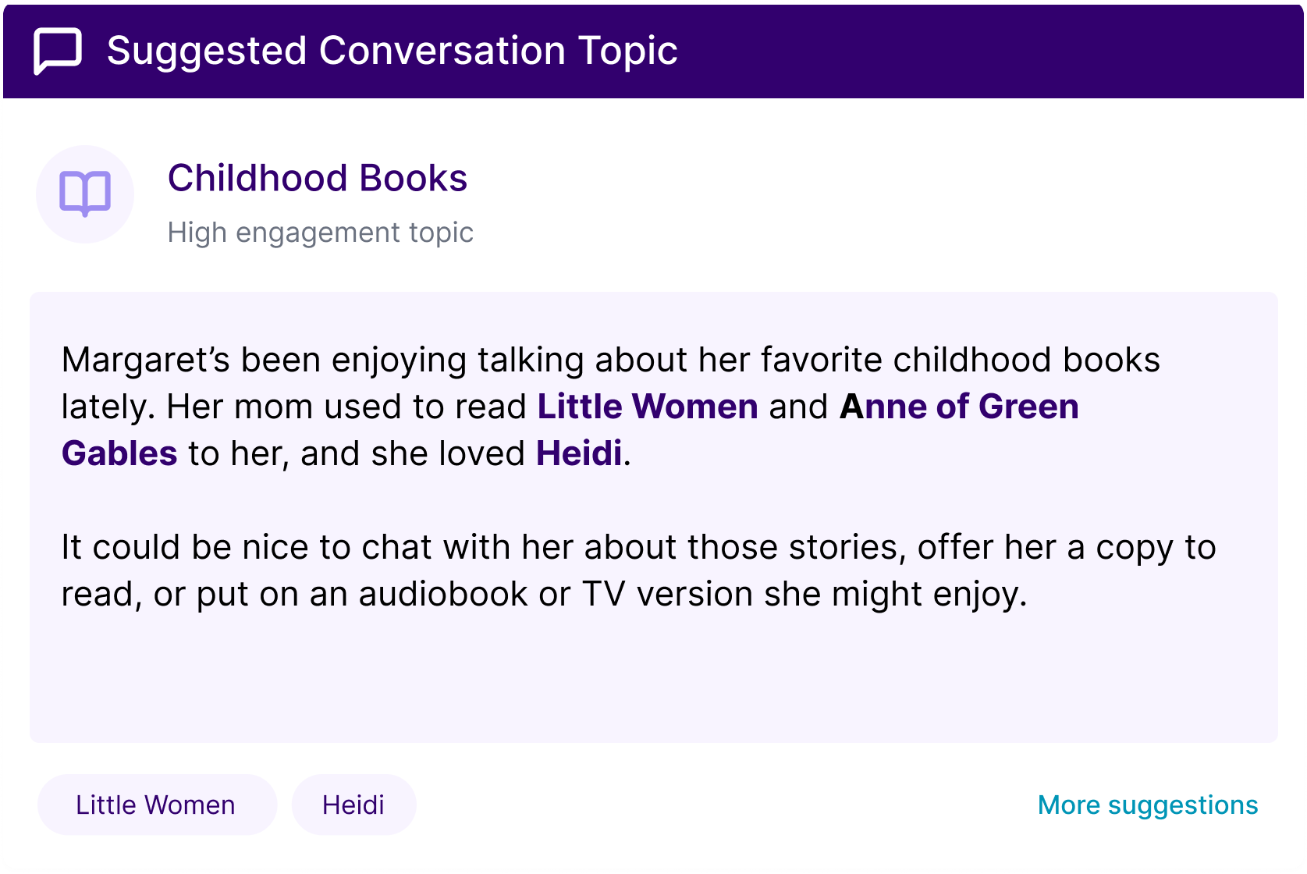Click the bold Little Women link in text

click(x=648, y=407)
